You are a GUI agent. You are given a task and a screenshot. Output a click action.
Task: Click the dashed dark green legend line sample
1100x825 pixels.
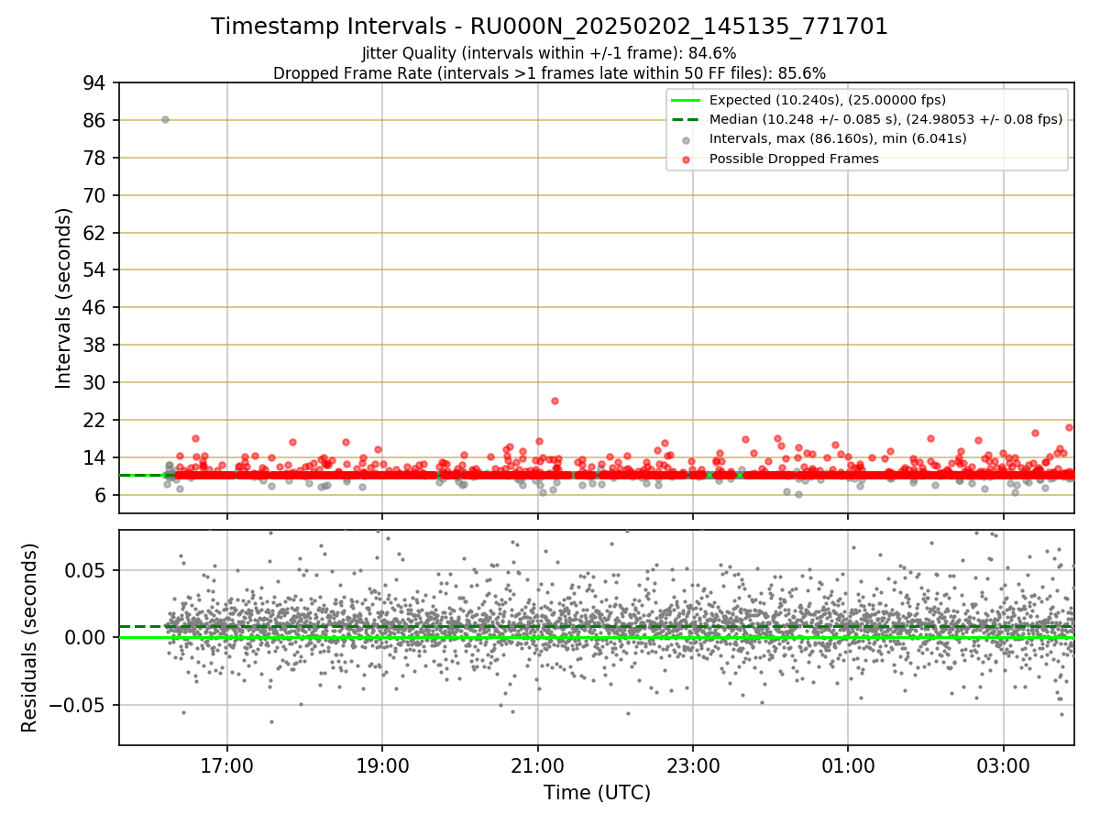tap(687, 119)
